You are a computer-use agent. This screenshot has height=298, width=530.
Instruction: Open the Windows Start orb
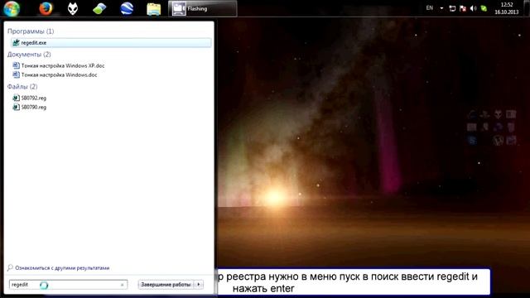[12, 8]
